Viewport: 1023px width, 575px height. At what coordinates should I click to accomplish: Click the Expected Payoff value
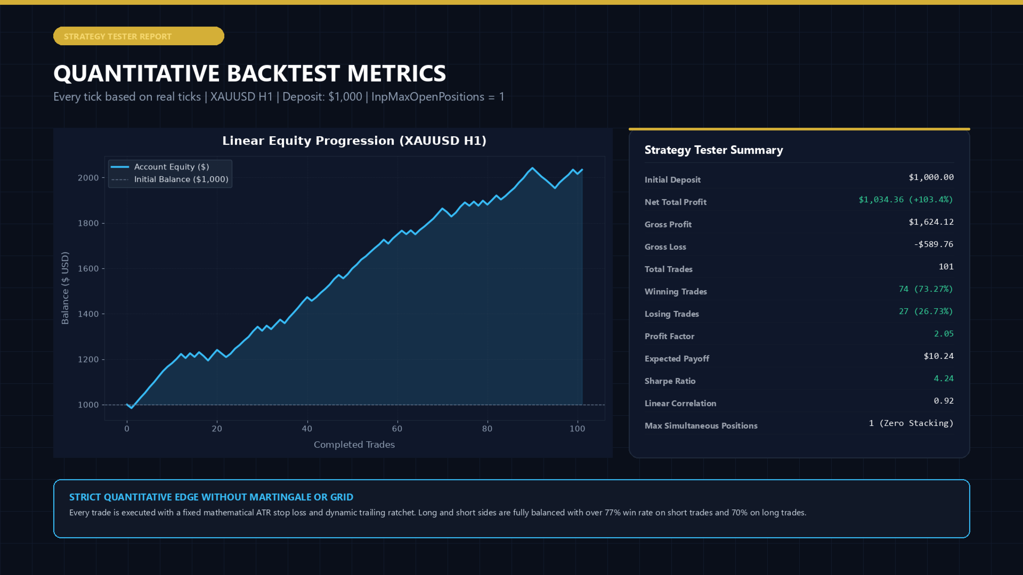pyautogui.click(x=938, y=356)
